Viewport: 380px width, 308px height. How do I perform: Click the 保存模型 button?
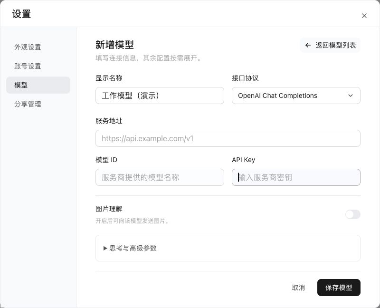tap(339, 288)
